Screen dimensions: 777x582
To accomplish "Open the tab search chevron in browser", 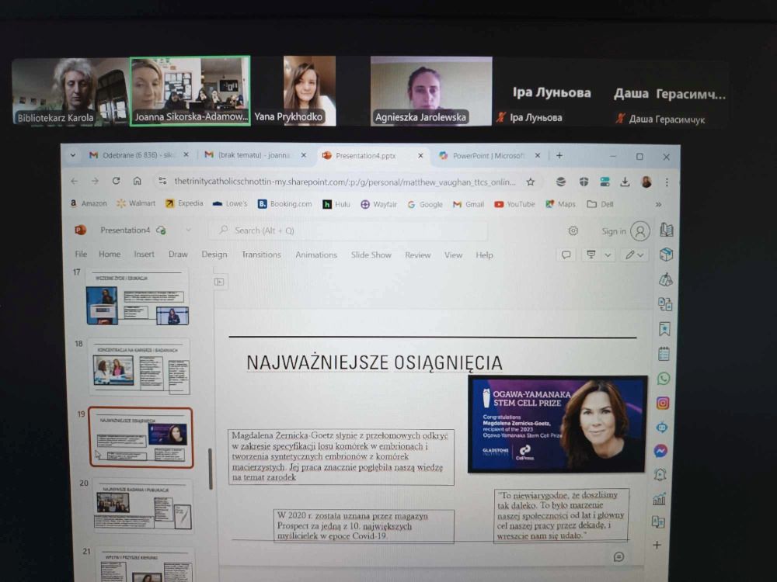I will 73,155.
